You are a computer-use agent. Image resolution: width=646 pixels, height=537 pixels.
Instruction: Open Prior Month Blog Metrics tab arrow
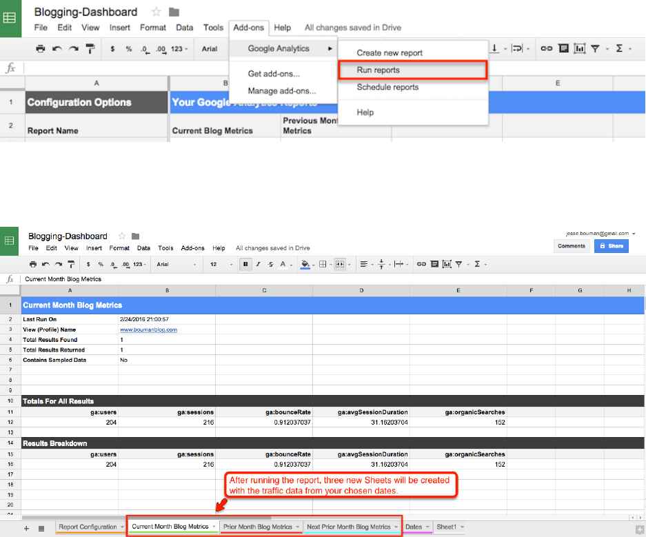pos(297,527)
